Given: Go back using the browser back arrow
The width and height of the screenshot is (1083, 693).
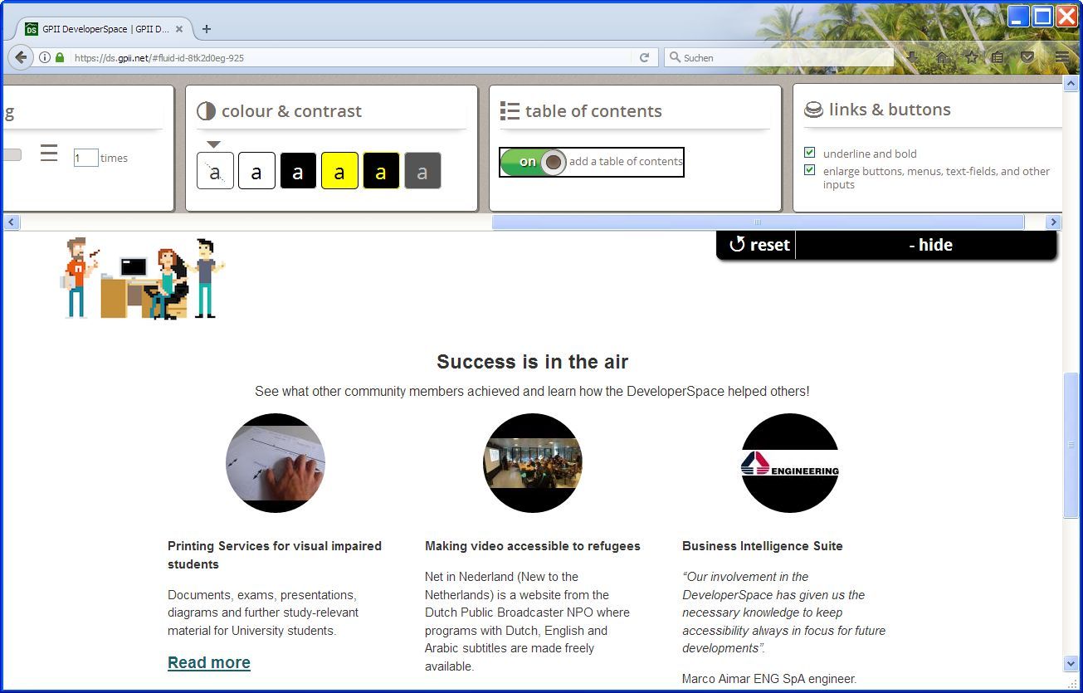Looking at the screenshot, I should pyautogui.click(x=20, y=57).
